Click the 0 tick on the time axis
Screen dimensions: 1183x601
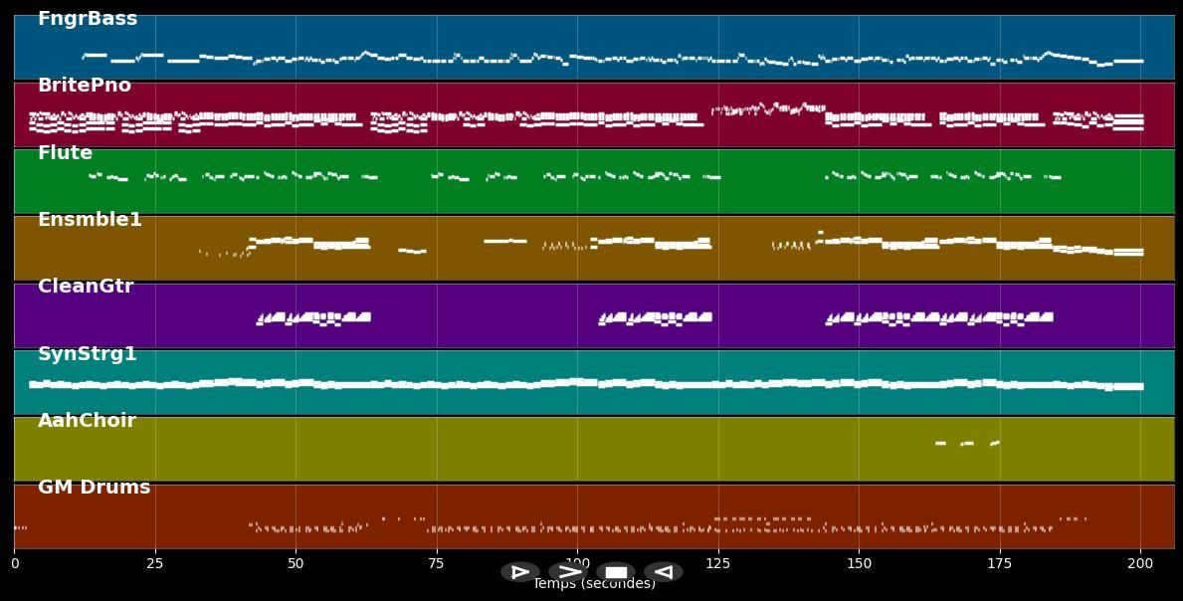coord(14,562)
